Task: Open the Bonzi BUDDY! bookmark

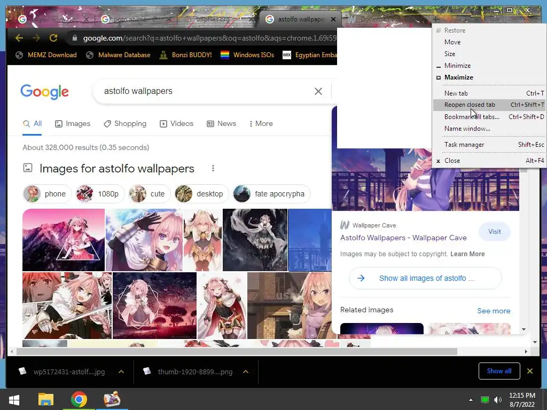Action: point(185,55)
